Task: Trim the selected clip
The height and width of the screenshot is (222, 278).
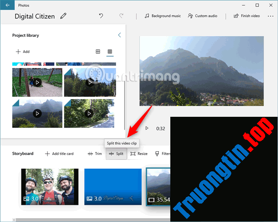Action: (x=95, y=154)
